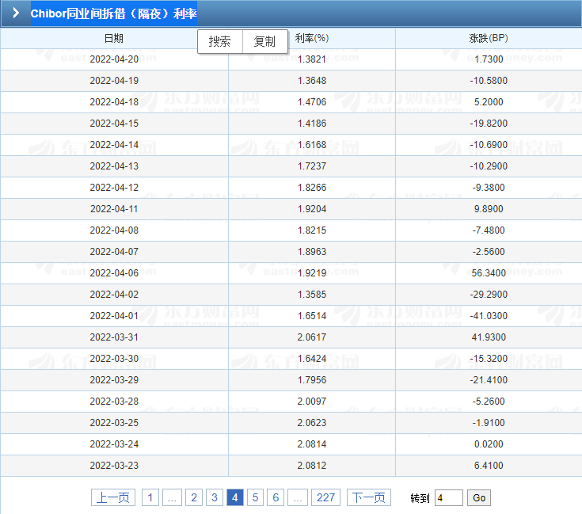This screenshot has height=514, width=582.
Task: Select the change value -9.3800
Action: (489, 188)
